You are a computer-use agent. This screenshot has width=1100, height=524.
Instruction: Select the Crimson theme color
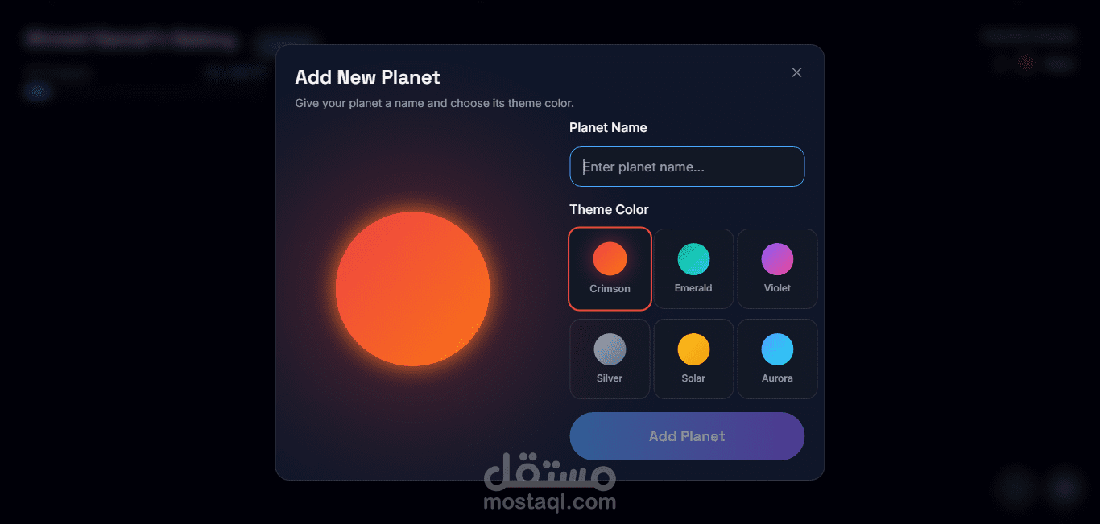(610, 269)
